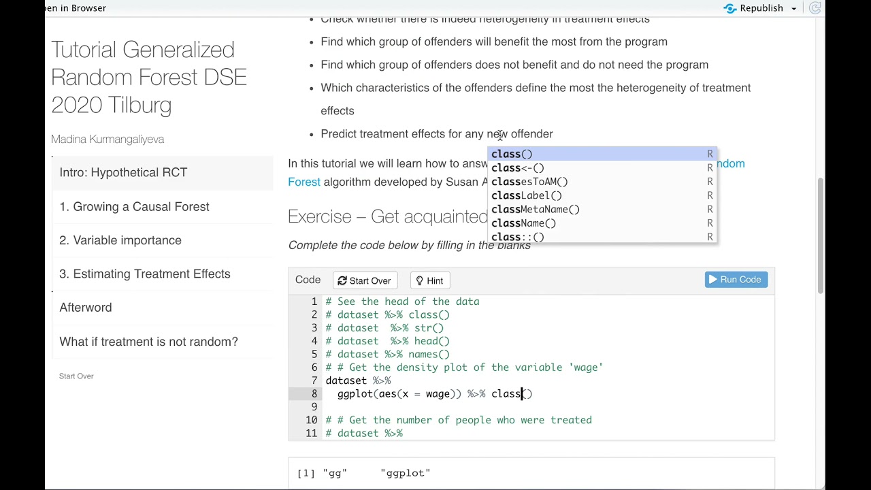This screenshot has width=871, height=490.
Task: Go to Growing a Causal Forest section
Action: (134, 206)
